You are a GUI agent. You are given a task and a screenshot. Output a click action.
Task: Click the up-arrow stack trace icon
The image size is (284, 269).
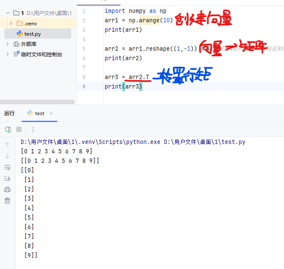pos(7,145)
